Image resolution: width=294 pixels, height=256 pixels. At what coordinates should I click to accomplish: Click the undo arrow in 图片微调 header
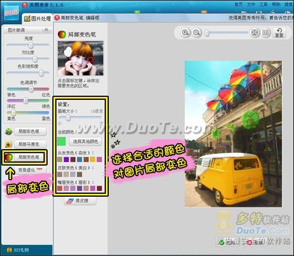[46, 30]
